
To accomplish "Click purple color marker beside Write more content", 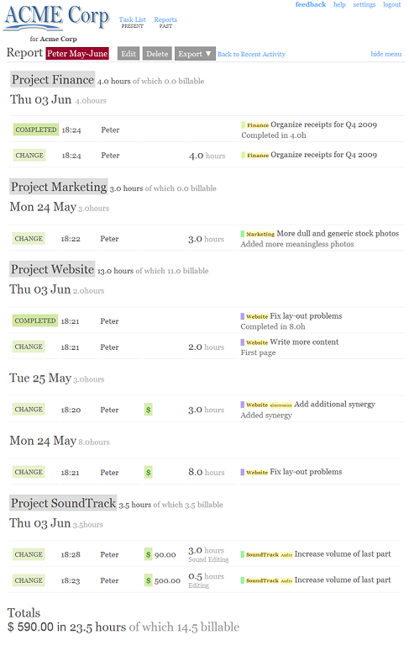I will click(243, 342).
